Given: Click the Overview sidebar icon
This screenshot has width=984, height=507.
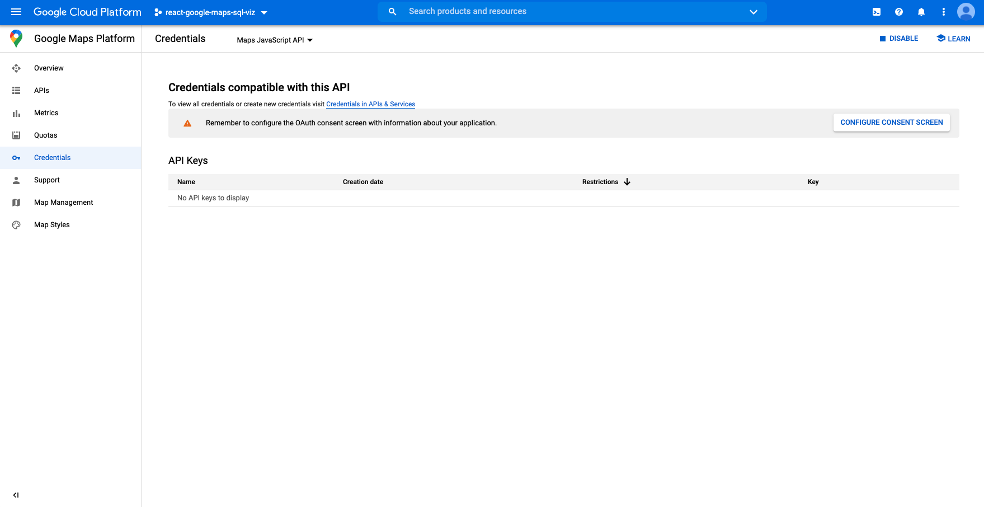Looking at the screenshot, I should coord(16,68).
